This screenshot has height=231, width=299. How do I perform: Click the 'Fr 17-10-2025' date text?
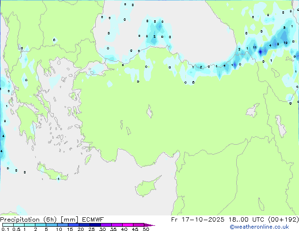[x=198, y=220]
